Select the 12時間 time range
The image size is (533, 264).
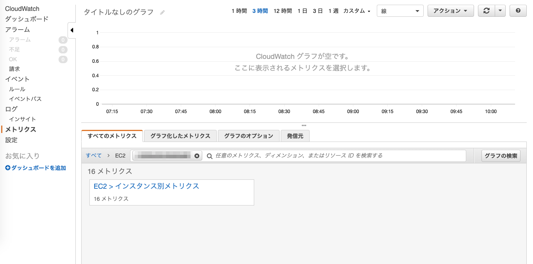coord(282,11)
